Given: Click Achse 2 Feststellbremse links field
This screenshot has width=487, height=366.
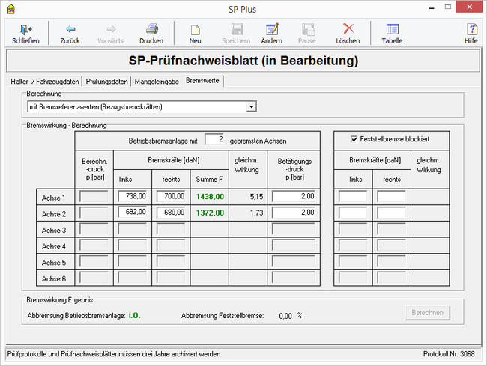Looking at the screenshot, I should (353, 213).
